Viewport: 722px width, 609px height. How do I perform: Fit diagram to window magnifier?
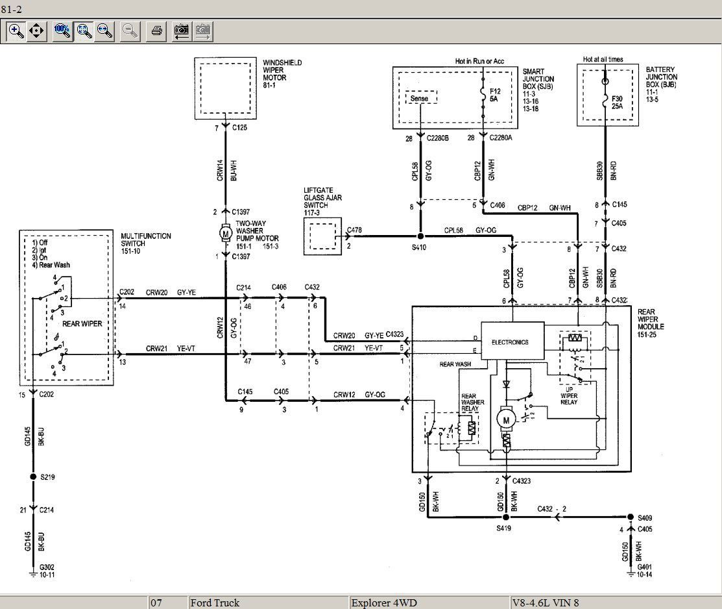pos(84,31)
